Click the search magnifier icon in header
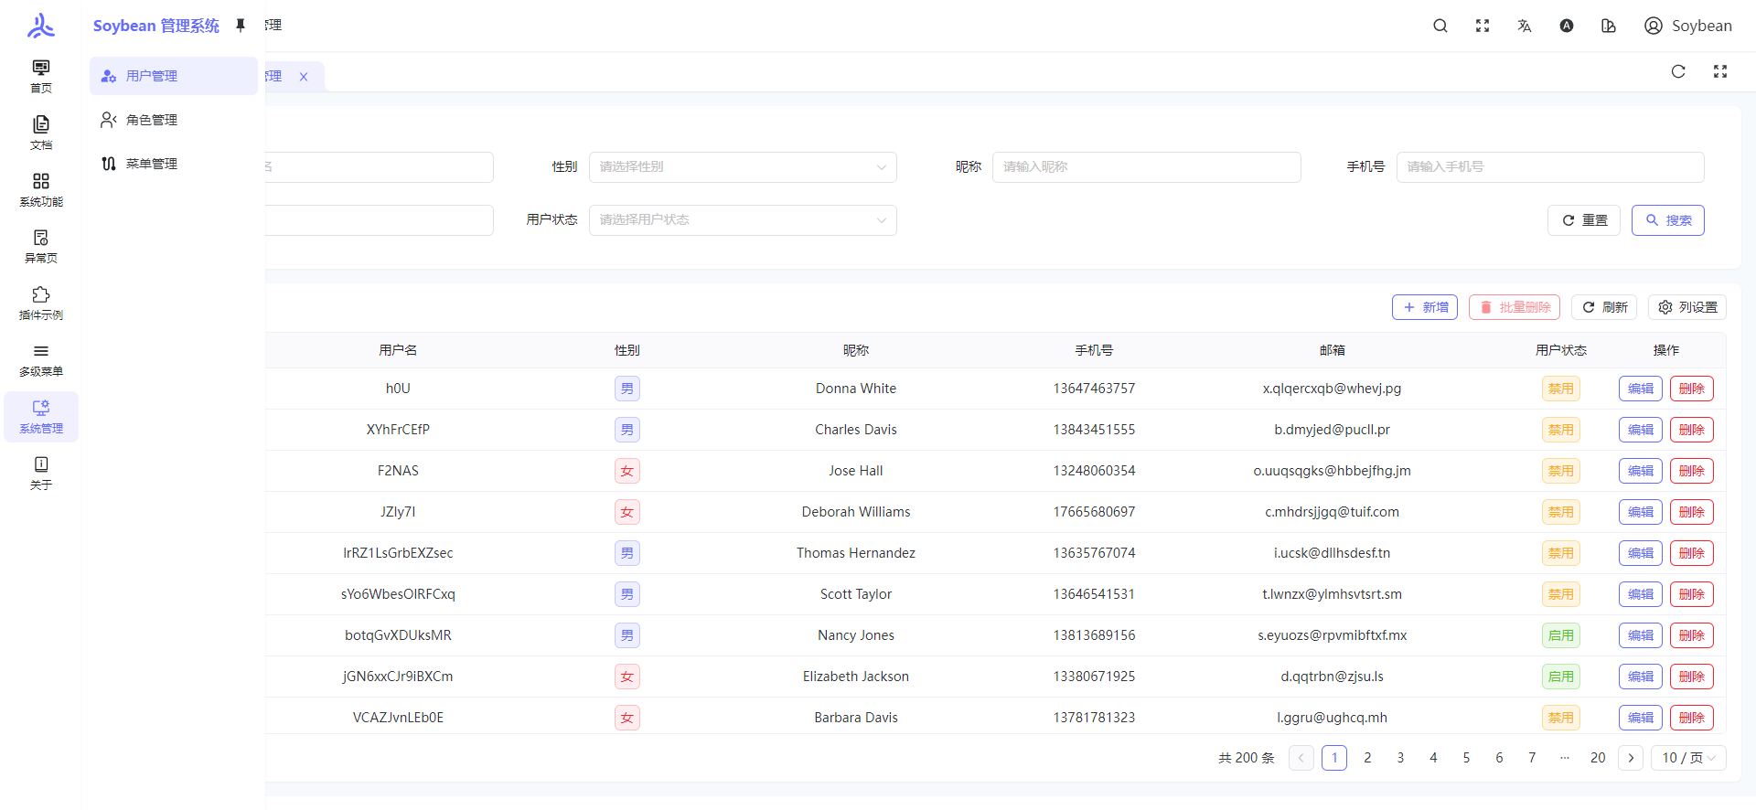This screenshot has width=1756, height=810. [x=1440, y=26]
